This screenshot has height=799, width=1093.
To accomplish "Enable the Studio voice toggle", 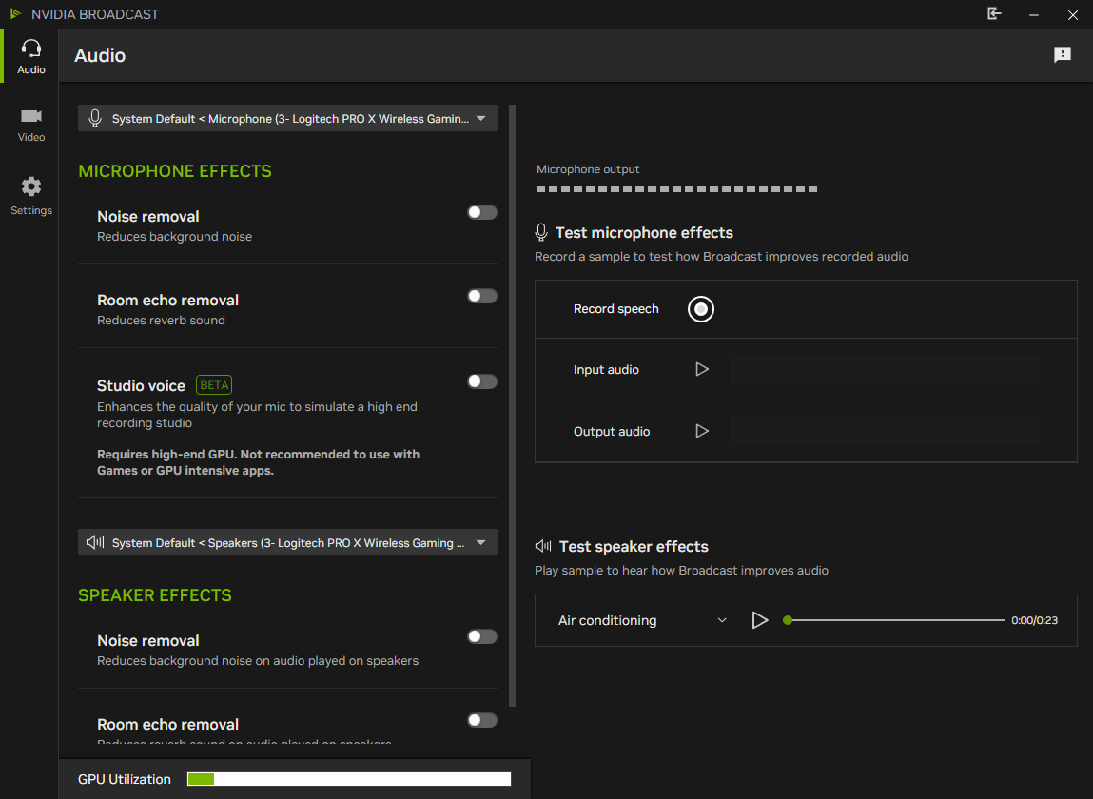I will [482, 381].
